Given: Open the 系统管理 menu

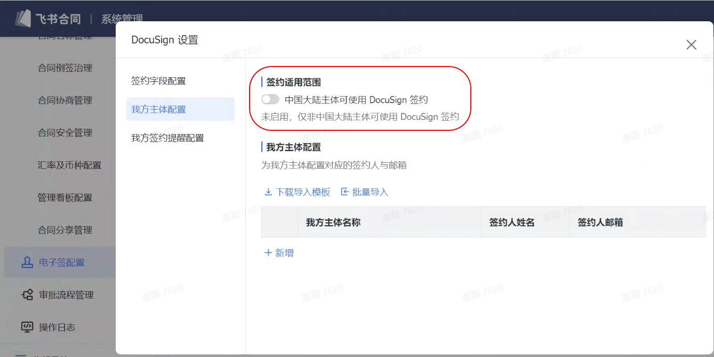Looking at the screenshot, I should click(x=122, y=19).
